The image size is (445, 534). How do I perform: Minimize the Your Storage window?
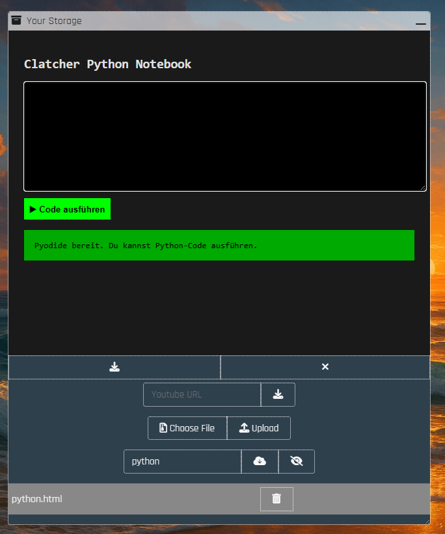pyautogui.click(x=421, y=23)
